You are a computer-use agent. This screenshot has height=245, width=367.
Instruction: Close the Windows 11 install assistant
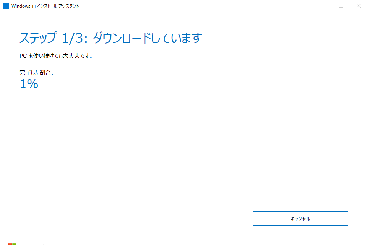point(358,6)
